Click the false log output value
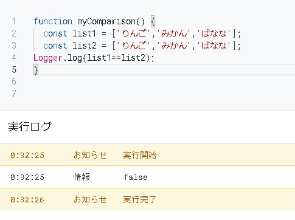The width and height of the screenshot is (295, 220). [136, 177]
